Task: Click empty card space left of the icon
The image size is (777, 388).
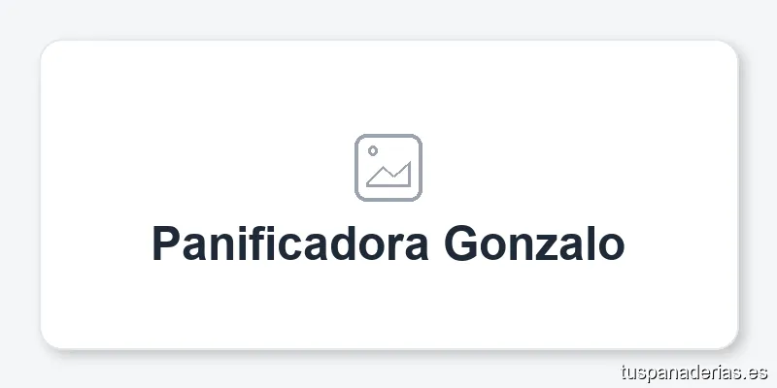Action: 198,168
